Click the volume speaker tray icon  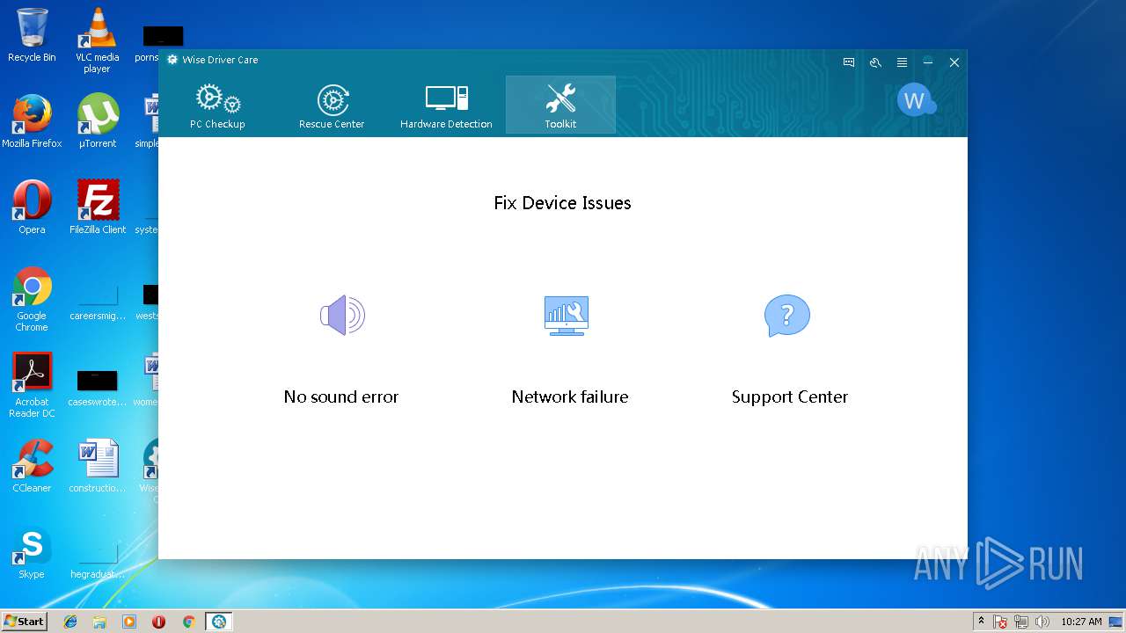pos(1042,622)
